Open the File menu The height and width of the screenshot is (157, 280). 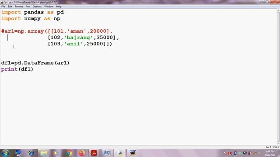click(x=3, y=7)
